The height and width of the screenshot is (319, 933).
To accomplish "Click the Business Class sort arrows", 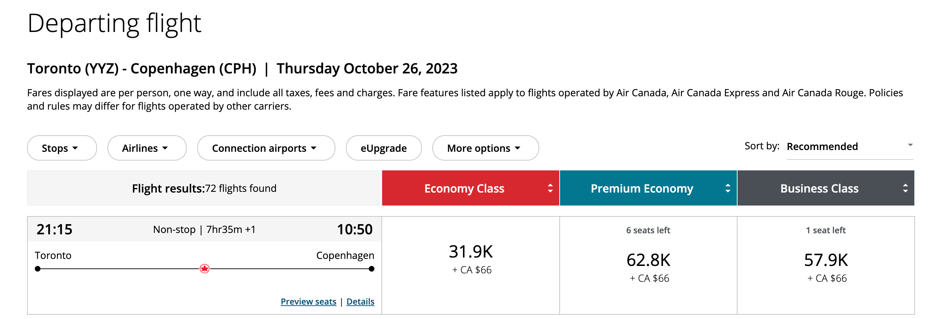I will [x=905, y=188].
